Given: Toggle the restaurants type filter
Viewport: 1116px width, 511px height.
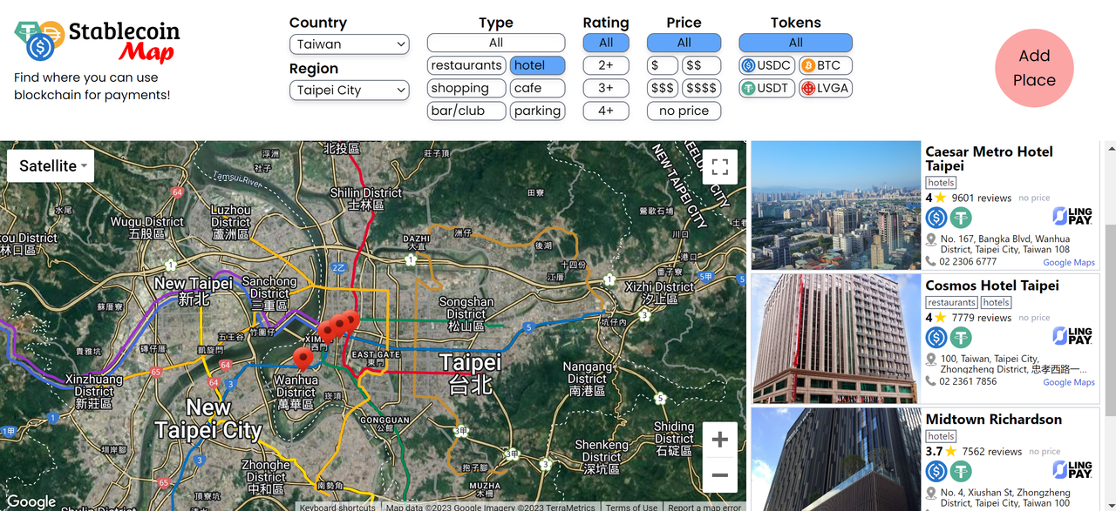Looking at the screenshot, I should pyautogui.click(x=466, y=65).
